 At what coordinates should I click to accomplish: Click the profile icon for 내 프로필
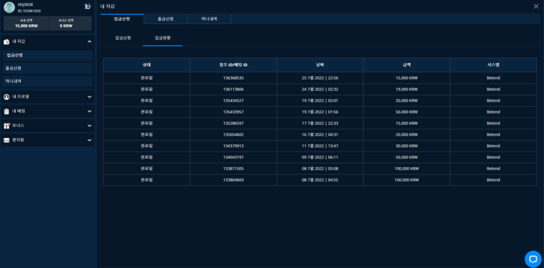(7, 97)
